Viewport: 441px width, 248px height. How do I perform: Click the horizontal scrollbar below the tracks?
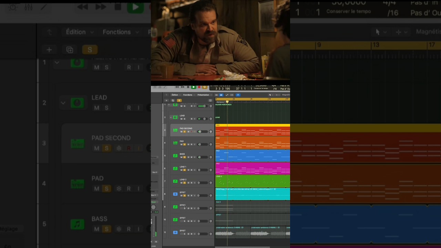click(243, 247)
